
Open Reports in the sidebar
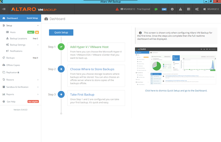tap(10, 94)
